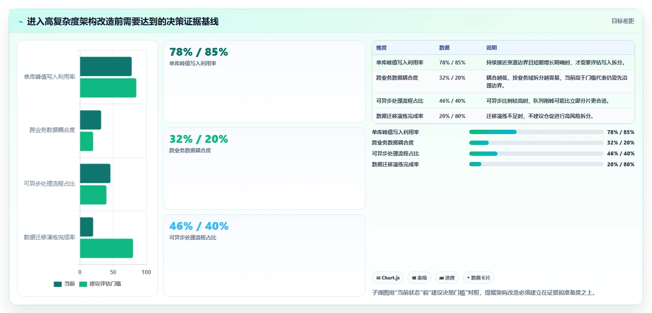Click the 维度 column header
This screenshot has height=313, width=652.
[x=382, y=48]
